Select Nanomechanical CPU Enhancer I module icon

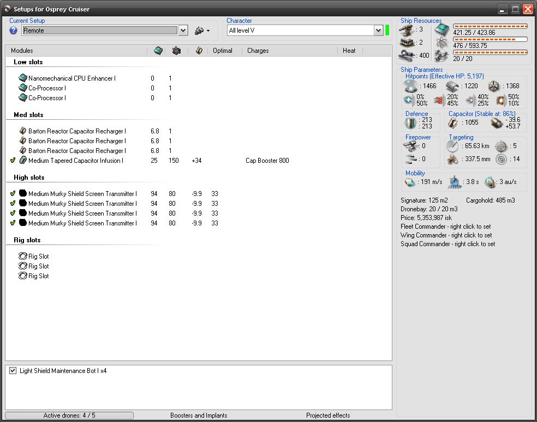pos(23,77)
